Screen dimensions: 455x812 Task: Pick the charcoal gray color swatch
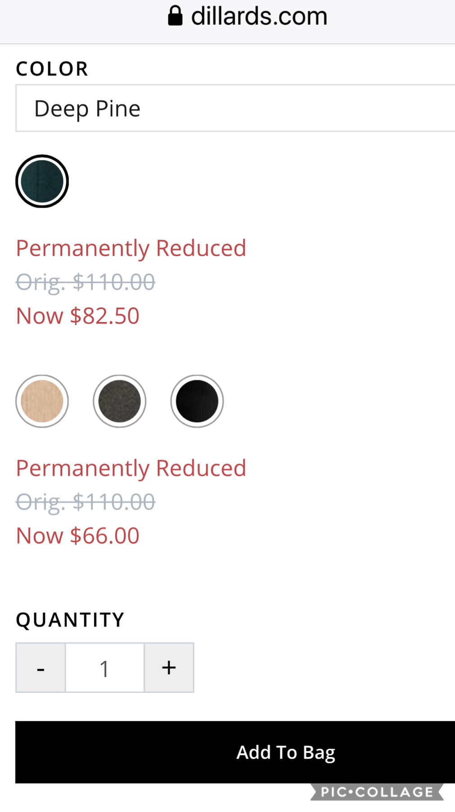(x=119, y=401)
